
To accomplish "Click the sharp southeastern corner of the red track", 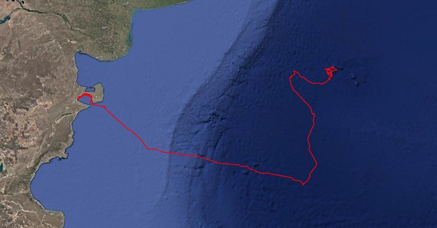I will (x=303, y=184).
